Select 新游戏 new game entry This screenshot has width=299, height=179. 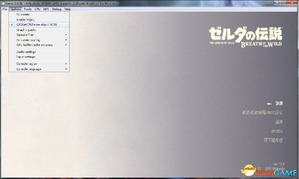coord(262,113)
